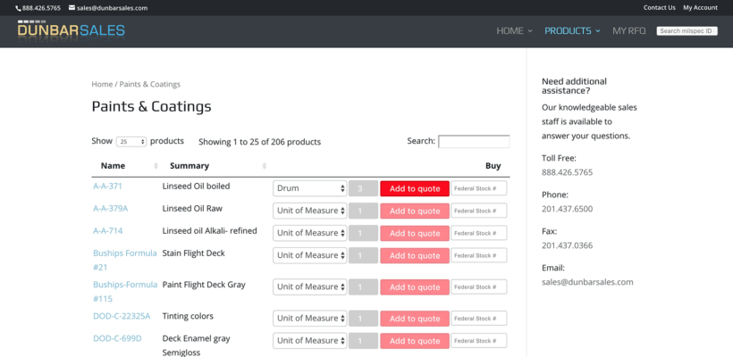The image size is (733, 357).
Task: Add Stain Flight Deck to quote
Action: 415,256
